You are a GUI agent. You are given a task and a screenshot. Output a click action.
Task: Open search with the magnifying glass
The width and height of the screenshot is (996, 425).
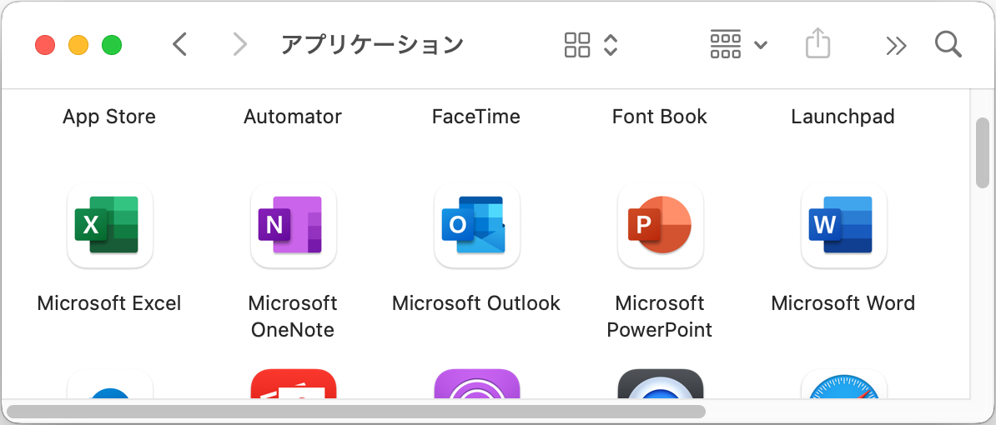[948, 44]
